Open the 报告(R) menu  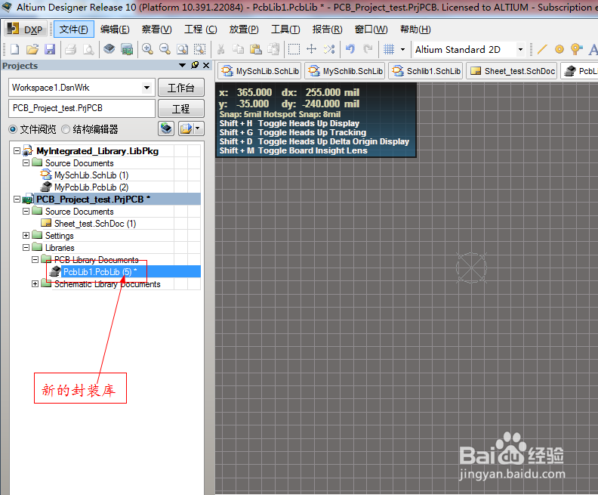[x=327, y=29]
